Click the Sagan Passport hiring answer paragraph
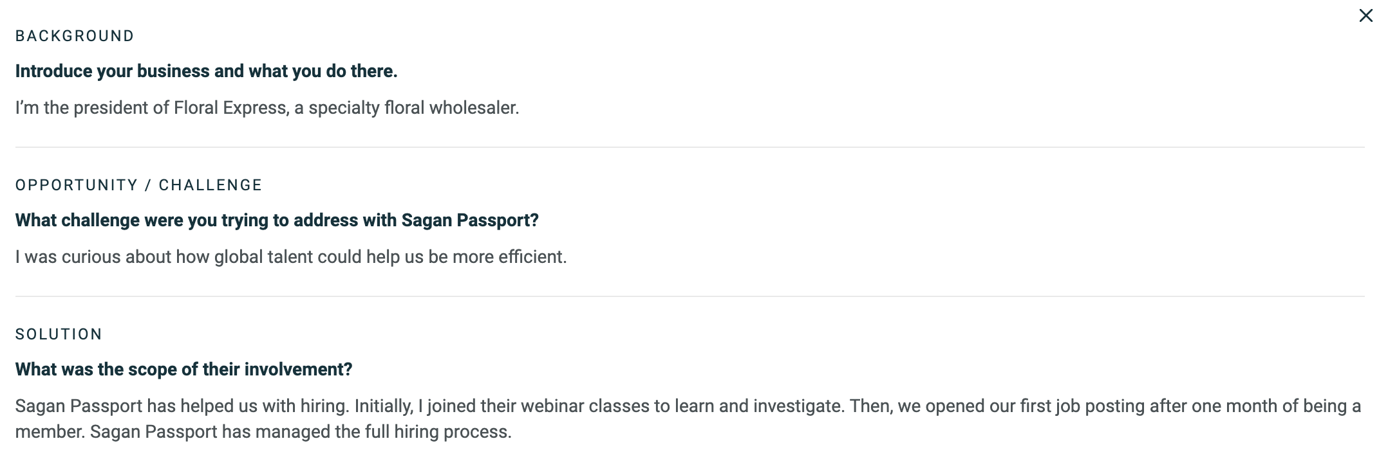Image resolution: width=1379 pixels, height=459 pixels. (x=688, y=419)
